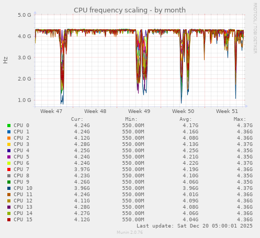Click the '2.0 G' y-axis label

click(x=25, y=79)
